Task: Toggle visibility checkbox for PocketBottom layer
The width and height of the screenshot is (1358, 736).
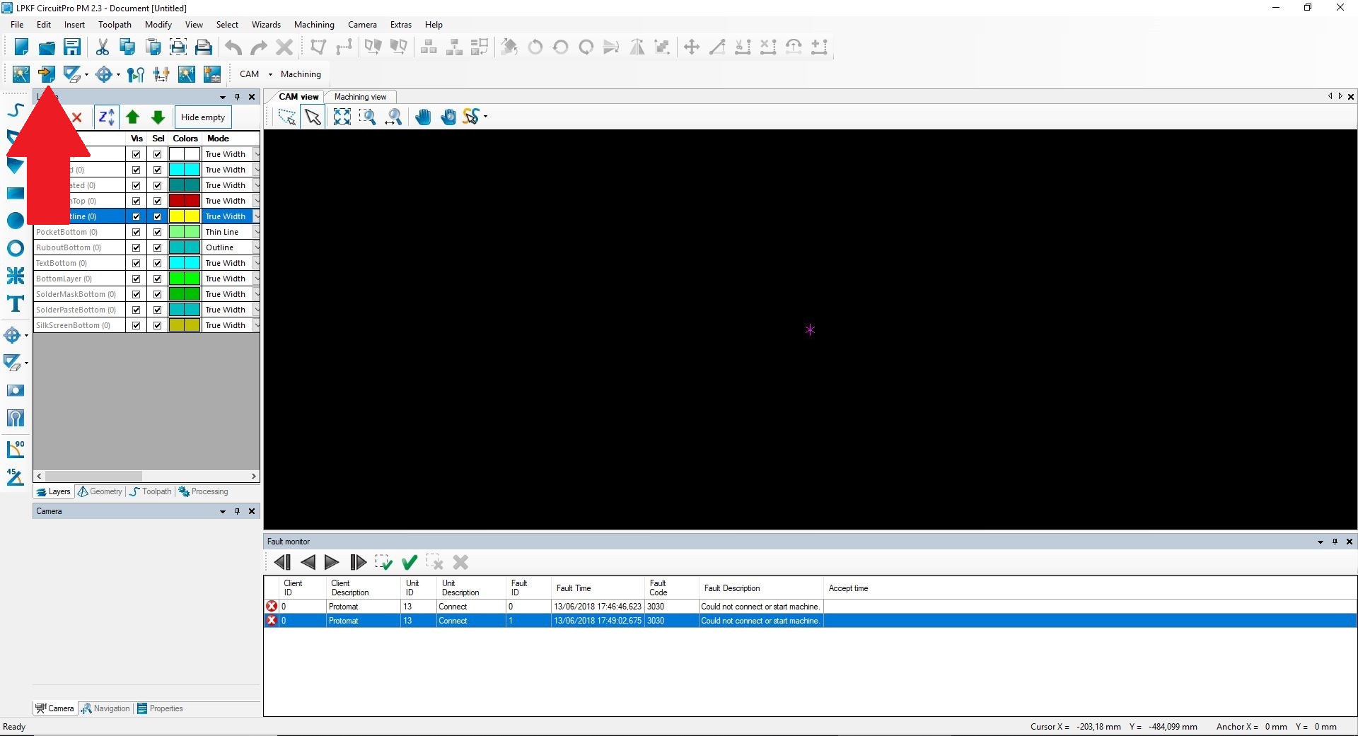Action: coord(136,232)
